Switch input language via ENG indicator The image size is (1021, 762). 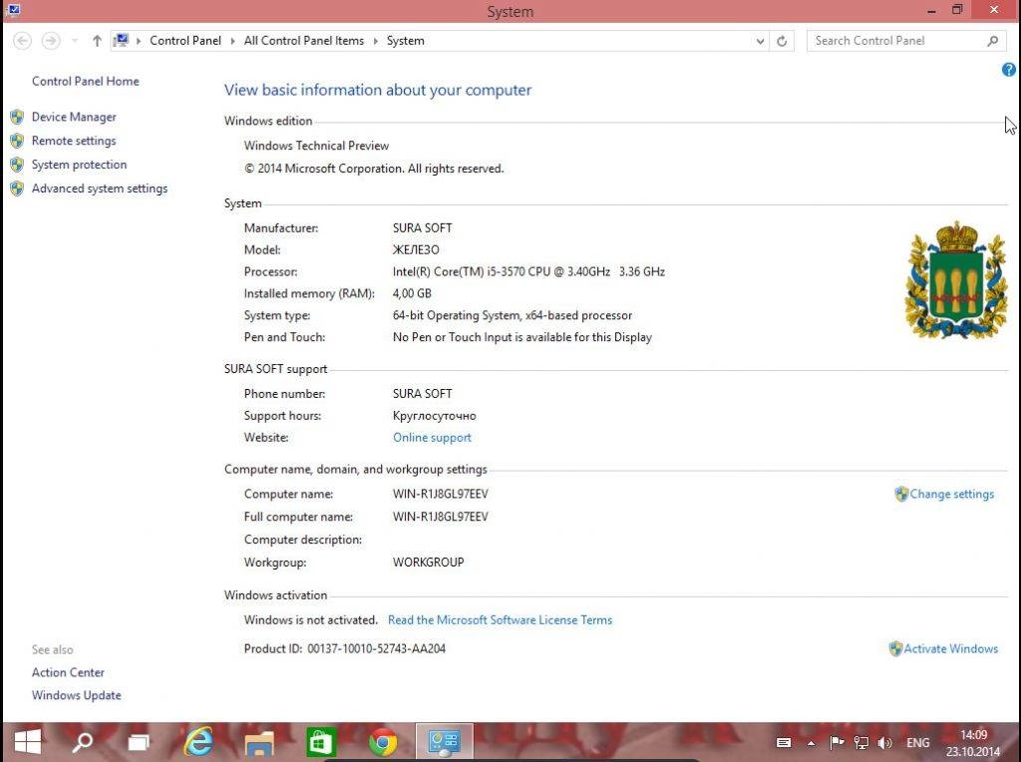(918, 742)
